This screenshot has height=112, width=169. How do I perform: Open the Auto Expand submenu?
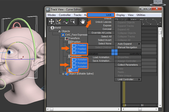coord(128,44)
